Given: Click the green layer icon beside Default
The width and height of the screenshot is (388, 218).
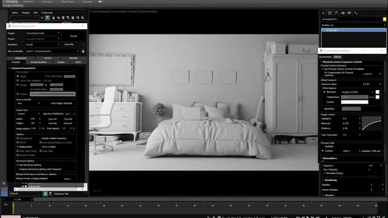Looking at the screenshot, I should tap(45, 194).
